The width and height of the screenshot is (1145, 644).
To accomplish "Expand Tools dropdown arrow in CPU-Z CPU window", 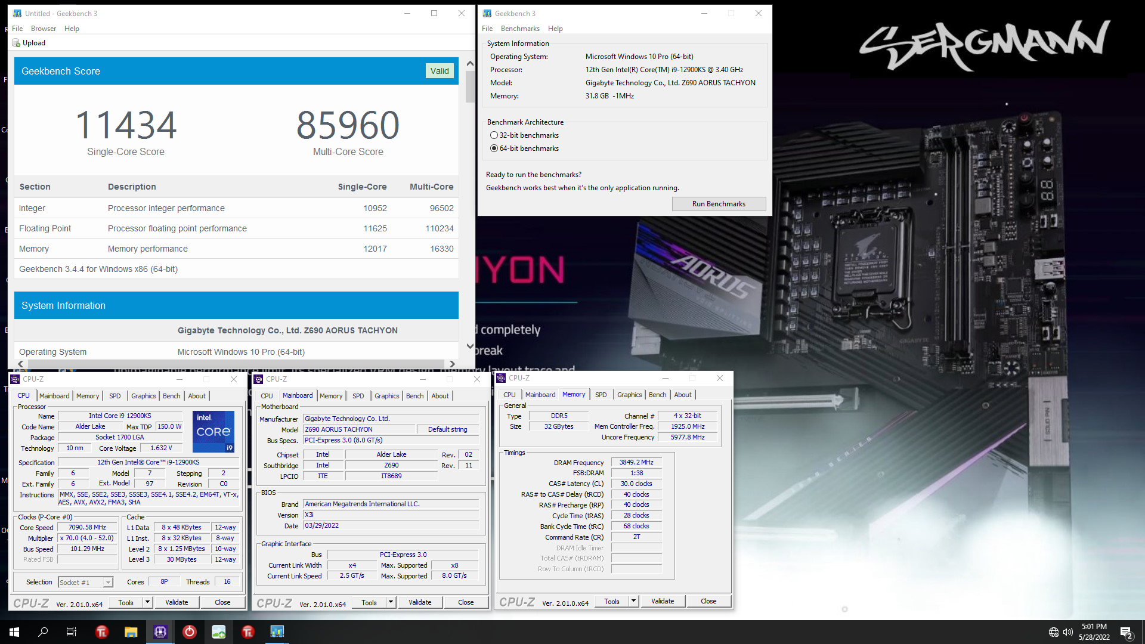I will [147, 602].
